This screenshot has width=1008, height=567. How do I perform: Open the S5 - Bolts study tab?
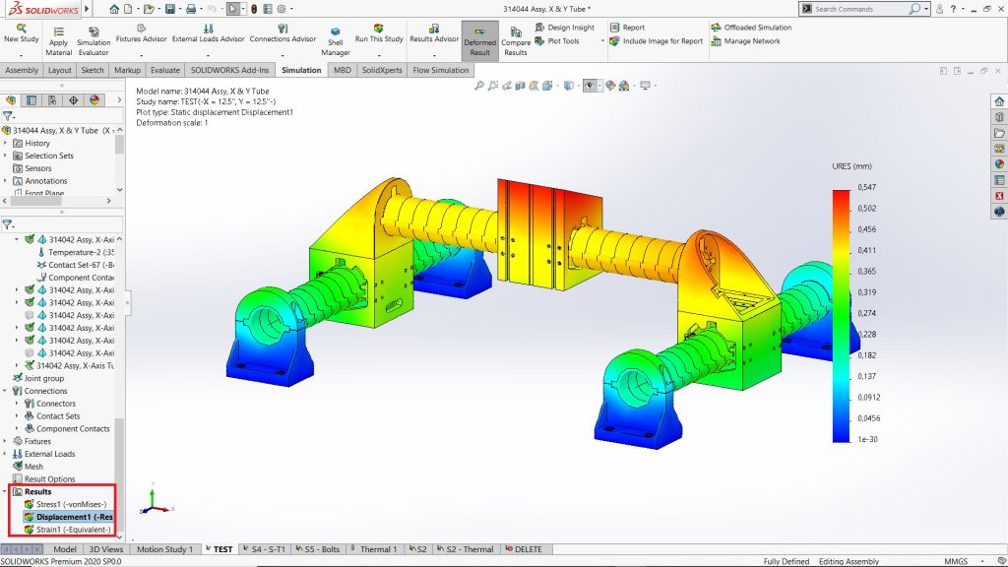[x=320, y=549]
